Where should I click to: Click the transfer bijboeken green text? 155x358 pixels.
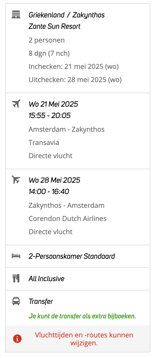pyautogui.click(x=82, y=316)
